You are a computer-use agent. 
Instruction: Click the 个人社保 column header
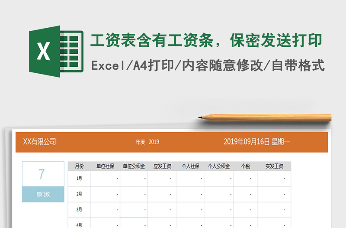[x=190, y=166]
